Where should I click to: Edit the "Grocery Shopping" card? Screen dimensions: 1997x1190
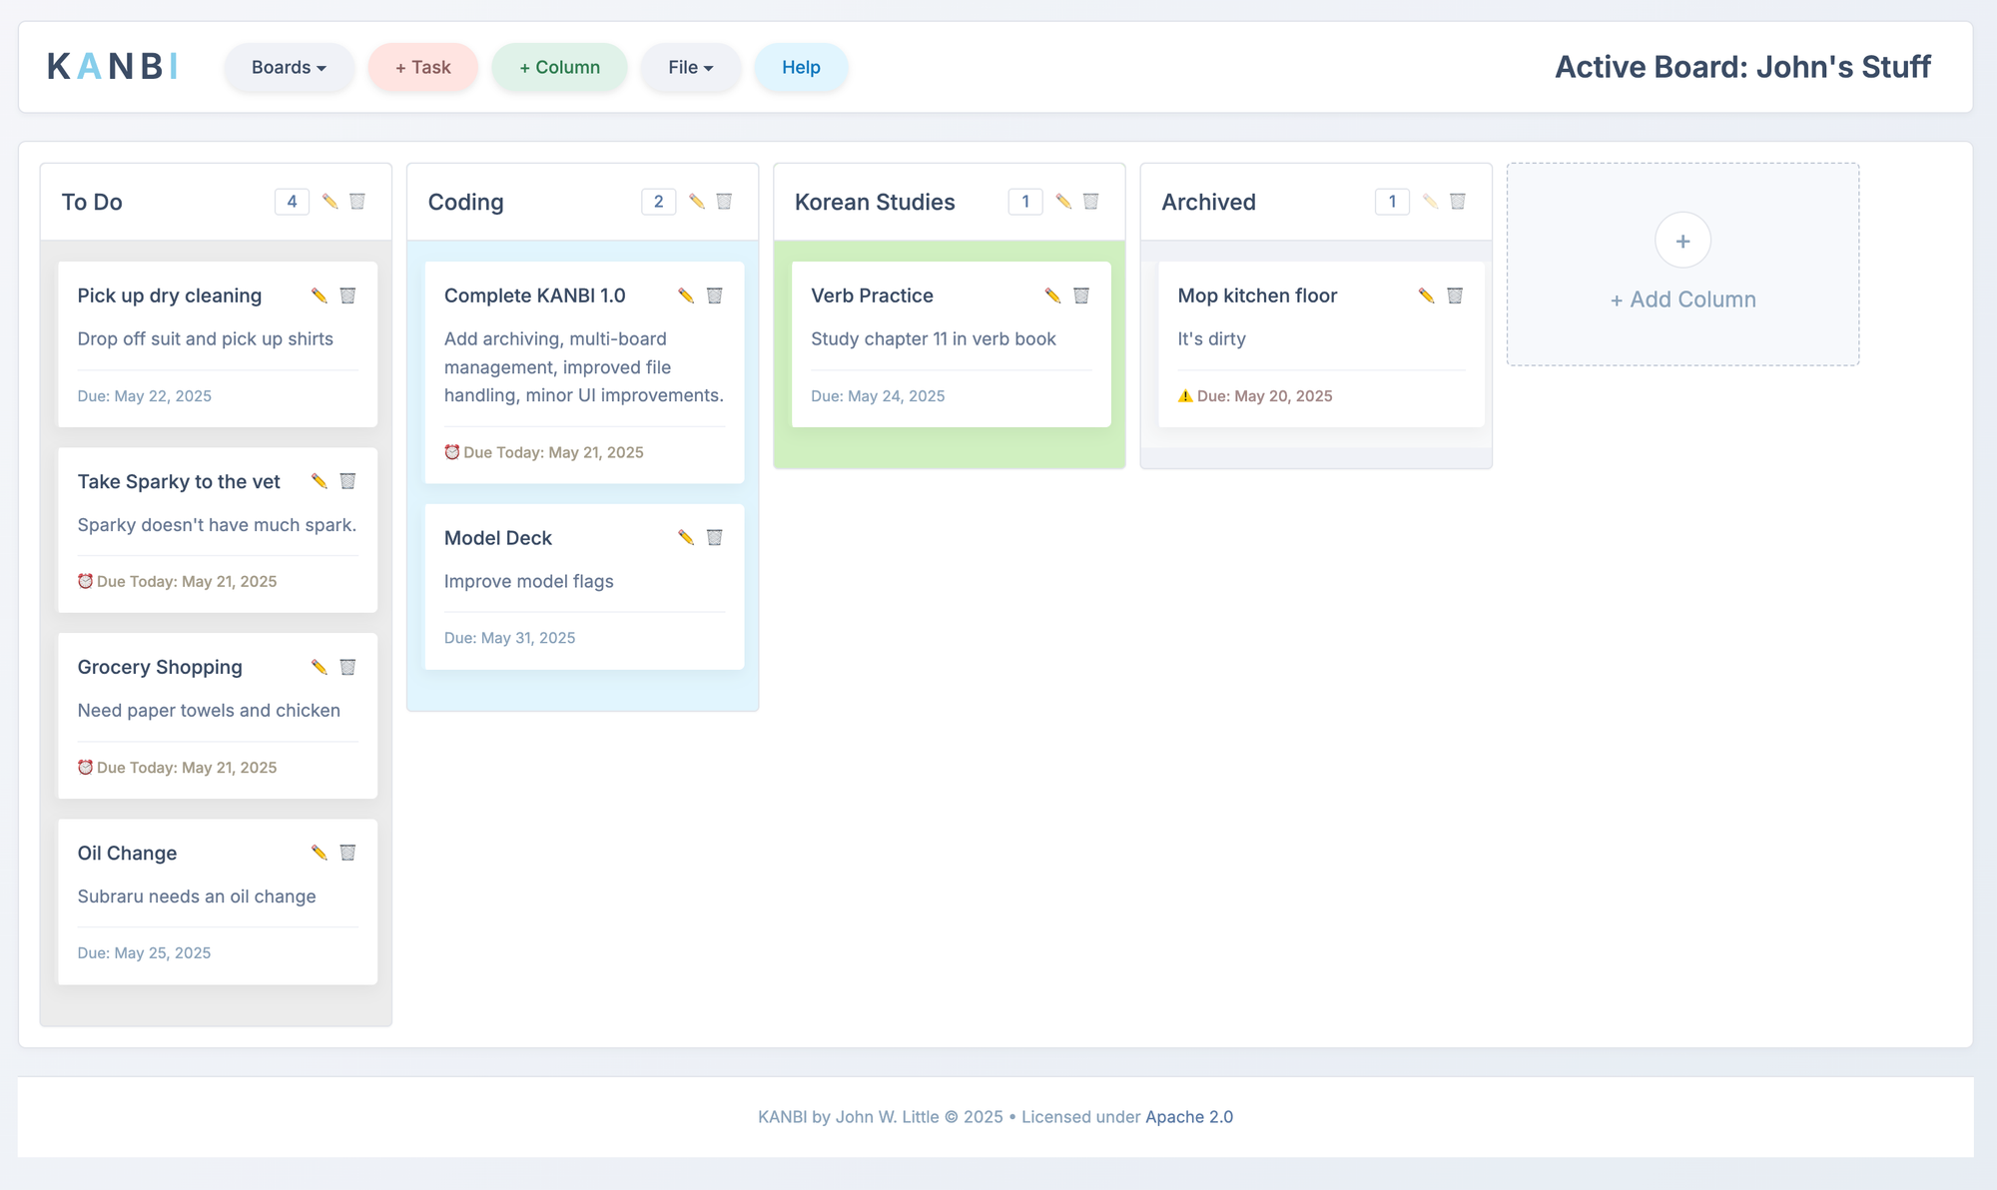click(319, 666)
